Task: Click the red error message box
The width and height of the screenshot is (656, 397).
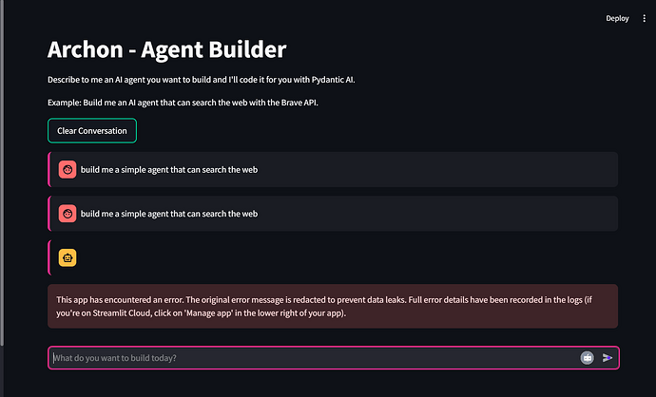Action: click(333, 305)
